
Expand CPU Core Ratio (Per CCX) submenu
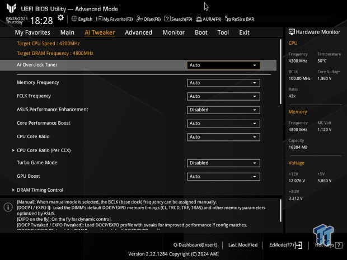click(x=44, y=150)
